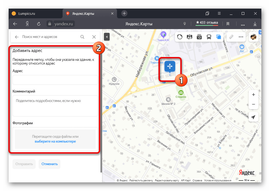Zoom out with the minus button

(x=253, y=104)
